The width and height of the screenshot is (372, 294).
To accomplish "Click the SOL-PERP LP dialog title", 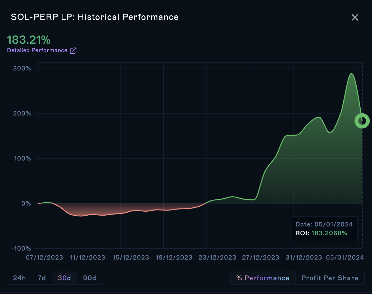I will 94,17.
